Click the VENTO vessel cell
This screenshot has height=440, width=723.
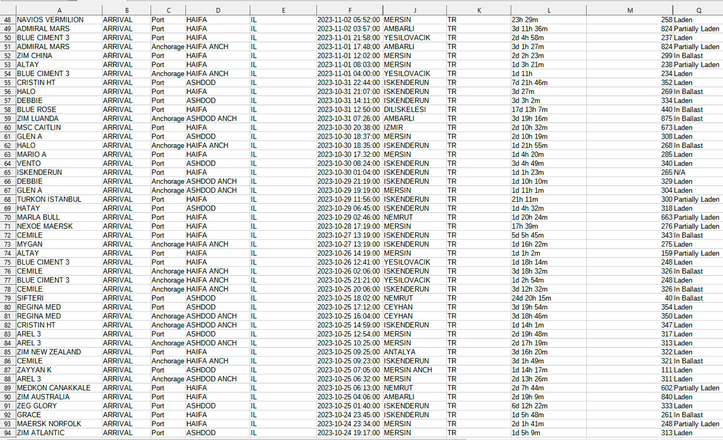(x=58, y=163)
